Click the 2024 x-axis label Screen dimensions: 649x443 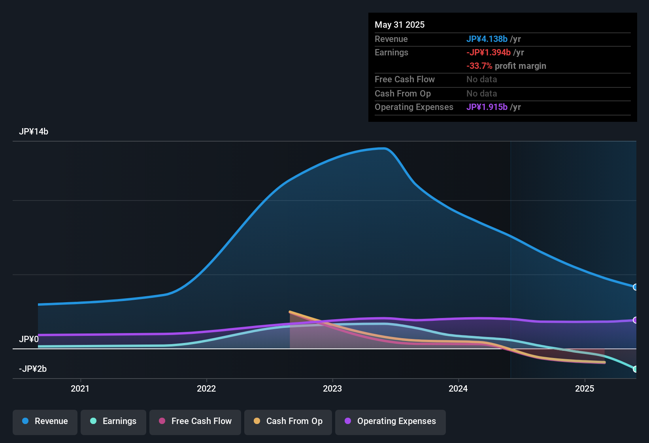coord(458,388)
